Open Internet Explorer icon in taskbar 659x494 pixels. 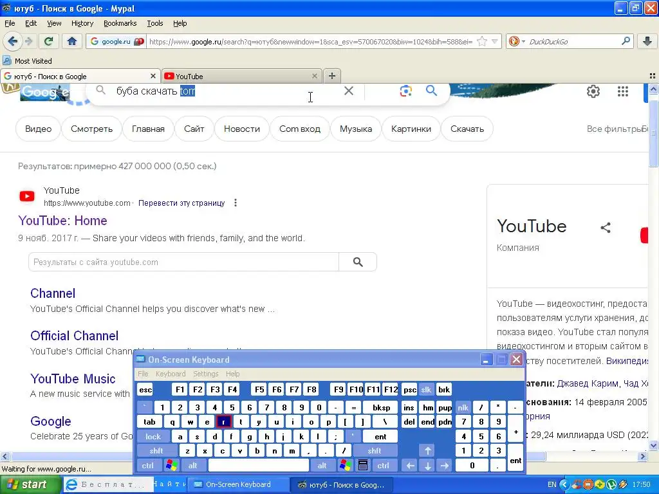coord(72,485)
